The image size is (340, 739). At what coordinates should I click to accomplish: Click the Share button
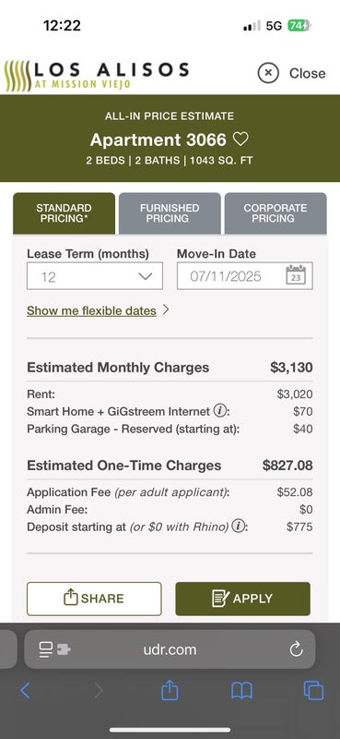pos(94,599)
